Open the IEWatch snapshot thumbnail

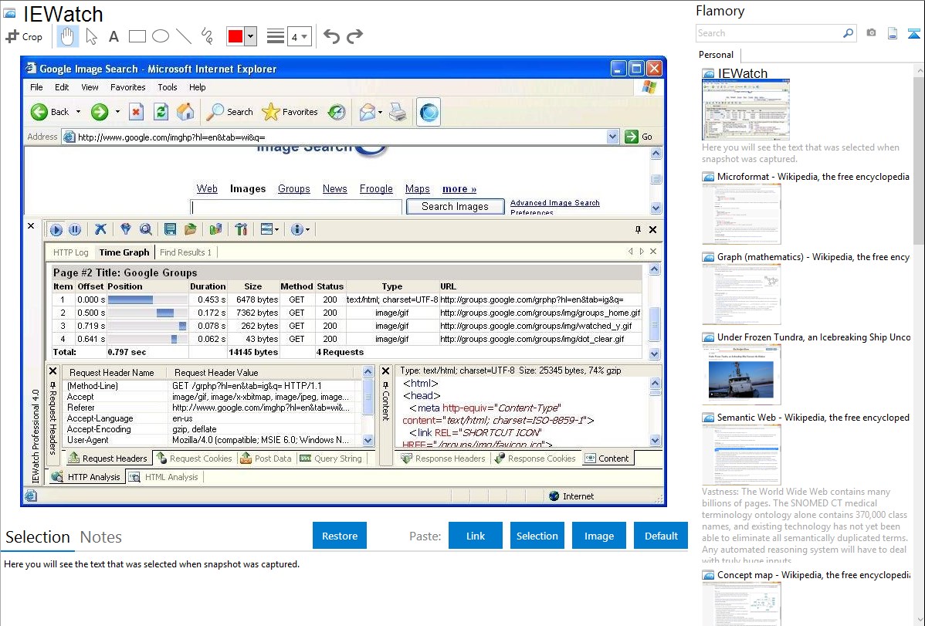[x=746, y=110]
